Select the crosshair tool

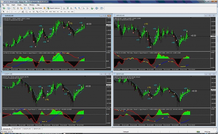point(7,11)
